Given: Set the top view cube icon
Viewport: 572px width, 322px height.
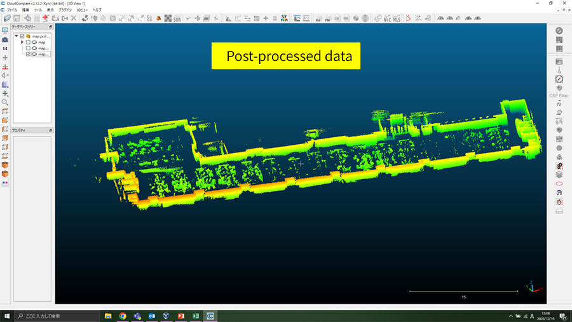Looking at the screenshot, I should pos(5,111).
